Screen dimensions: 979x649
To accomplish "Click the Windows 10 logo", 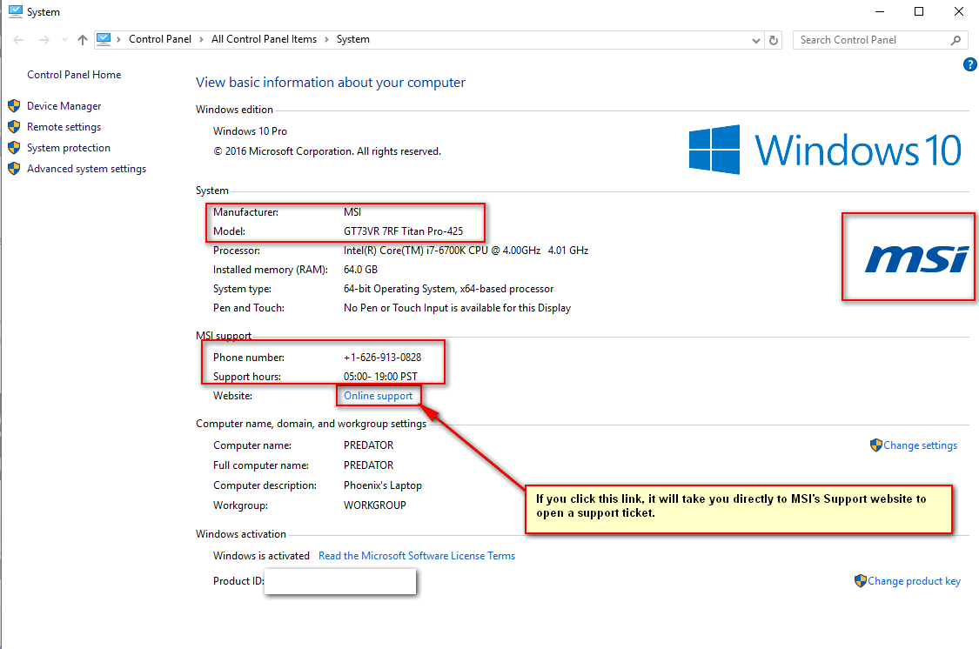I will pos(826,150).
